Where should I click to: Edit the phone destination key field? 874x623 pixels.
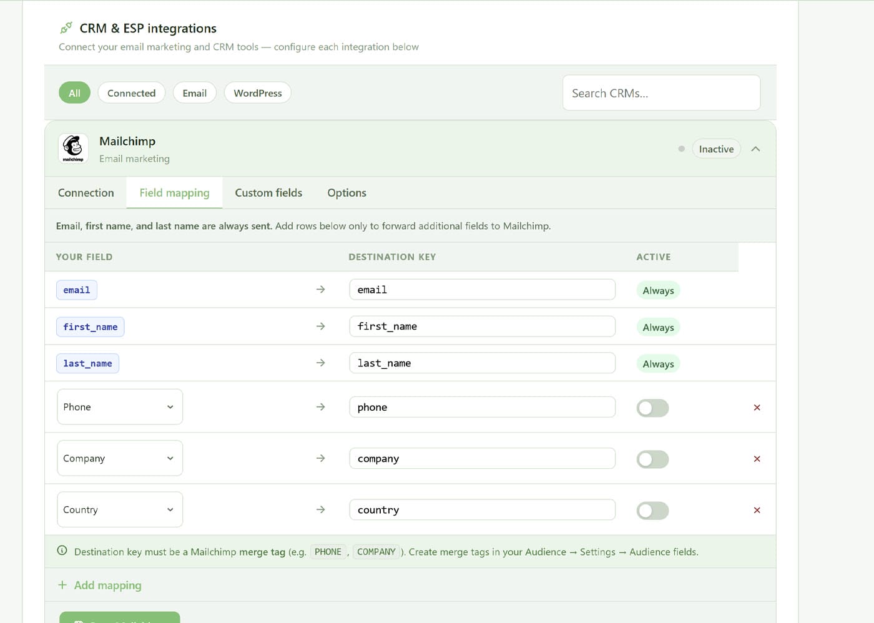click(x=483, y=407)
